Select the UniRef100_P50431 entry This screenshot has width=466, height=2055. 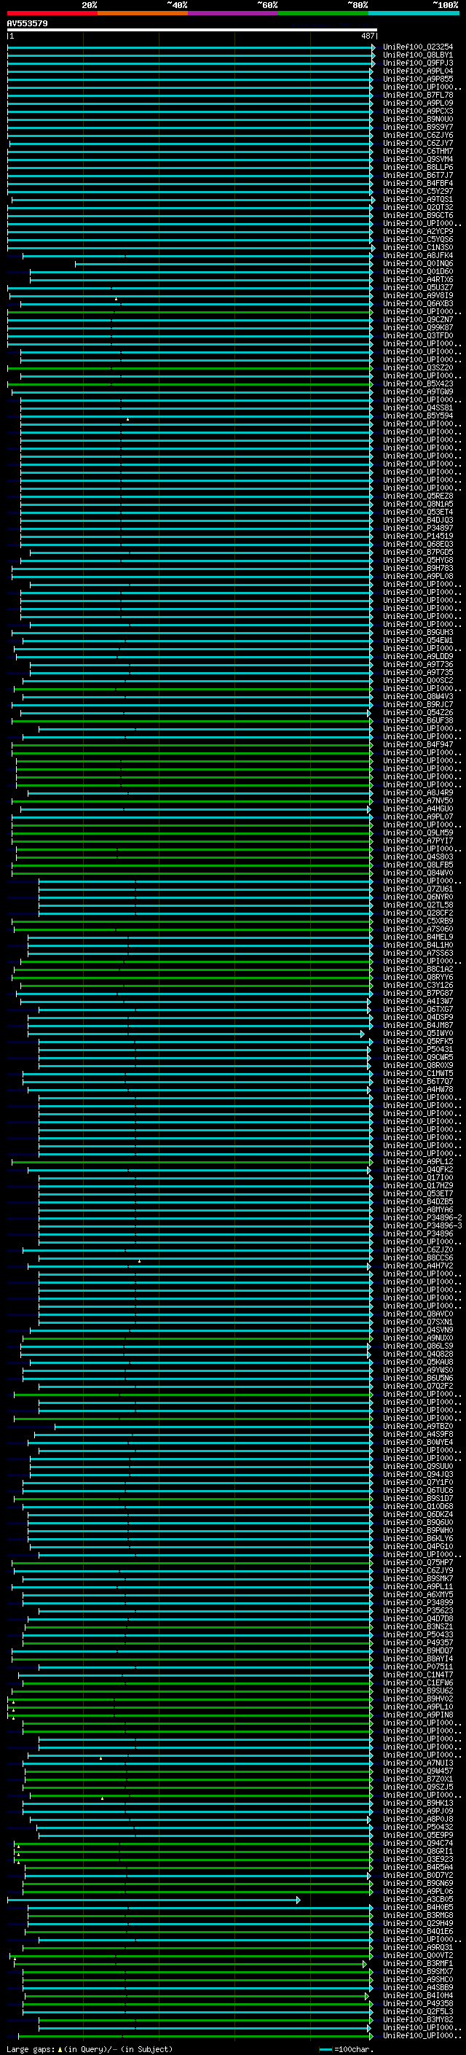(417, 1049)
